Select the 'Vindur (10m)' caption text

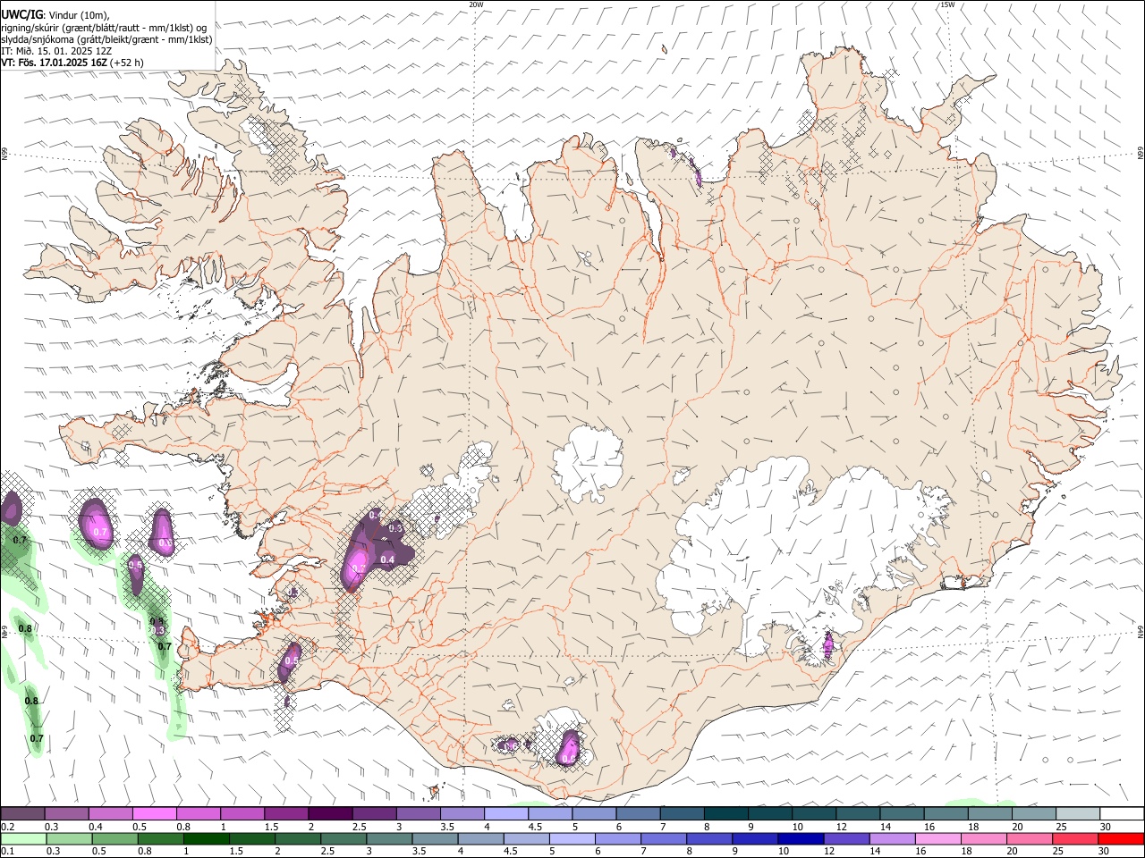coord(79,16)
